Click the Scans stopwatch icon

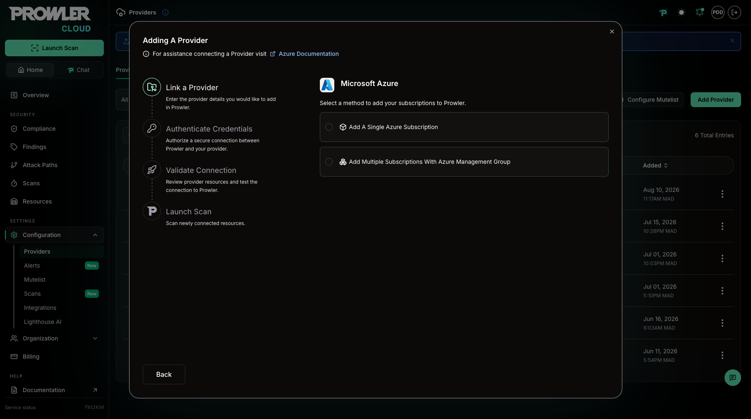[x=14, y=183]
